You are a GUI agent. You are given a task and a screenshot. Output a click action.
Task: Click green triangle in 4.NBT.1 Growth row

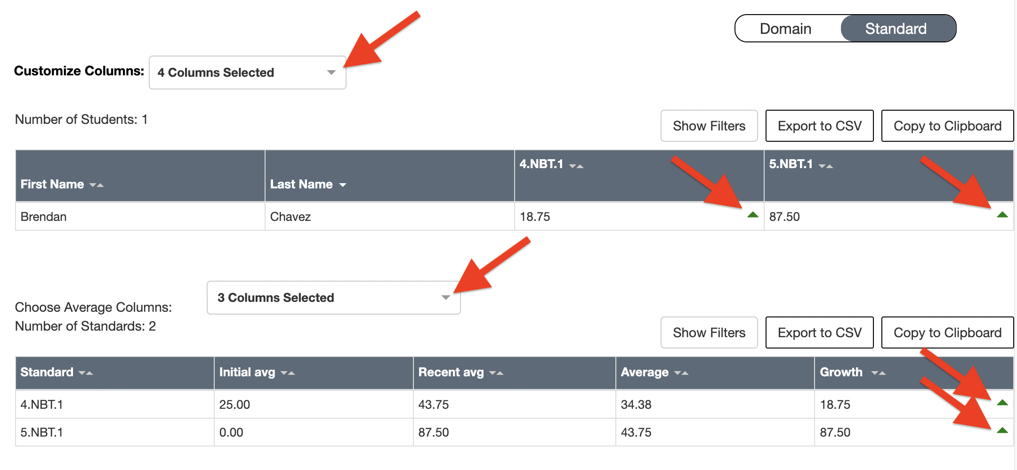tap(1002, 403)
